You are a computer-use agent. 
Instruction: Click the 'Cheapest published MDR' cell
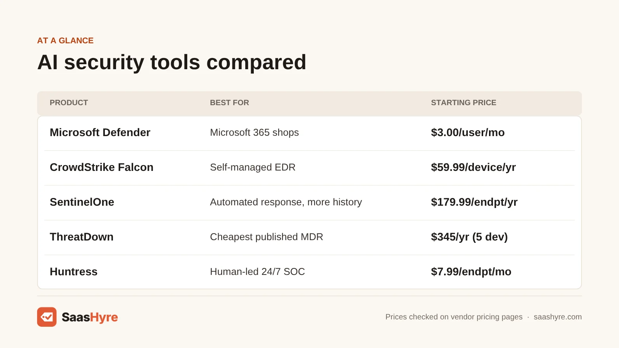[x=267, y=237]
